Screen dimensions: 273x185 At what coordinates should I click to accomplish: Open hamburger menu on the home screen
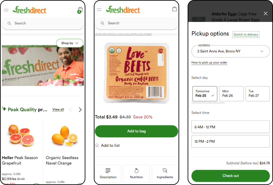[6, 10]
